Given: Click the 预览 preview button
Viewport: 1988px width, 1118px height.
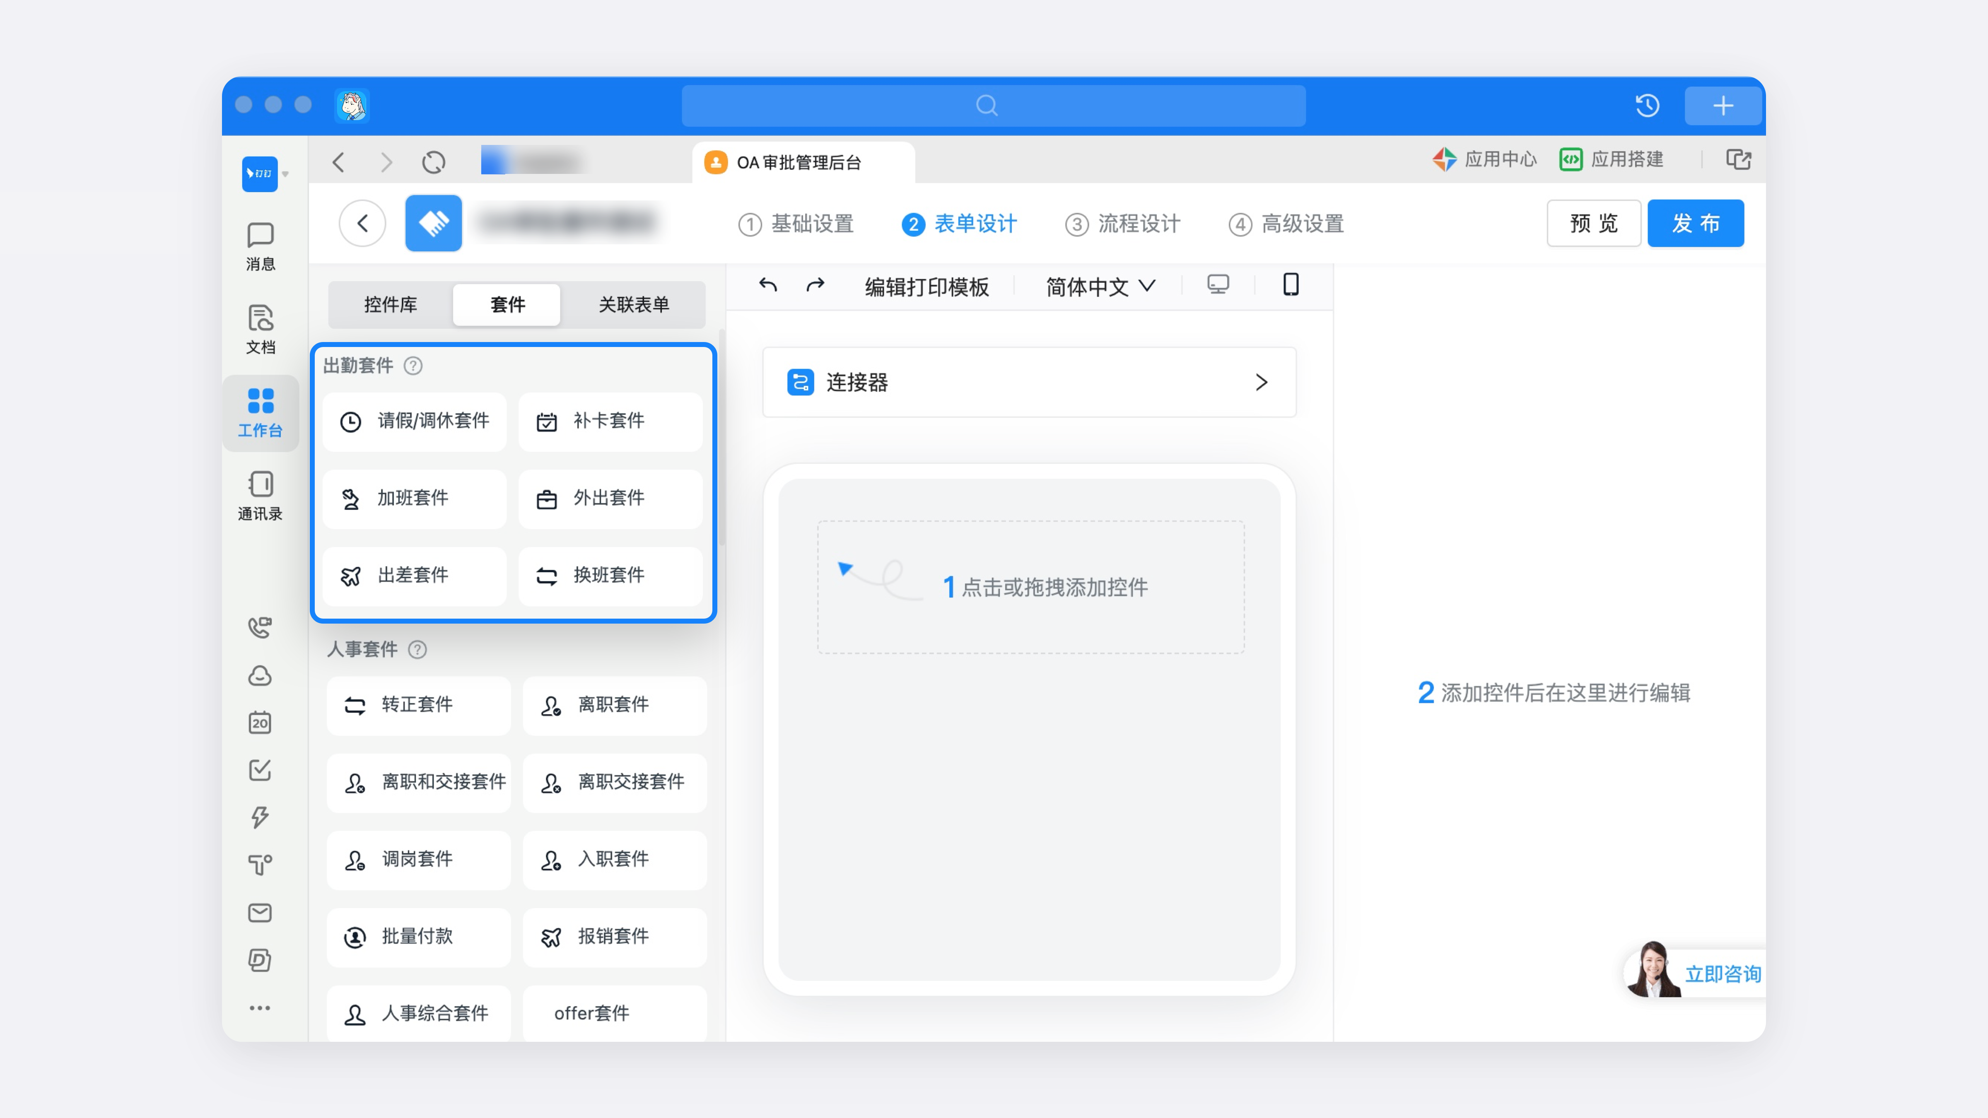Looking at the screenshot, I should click(x=1594, y=223).
